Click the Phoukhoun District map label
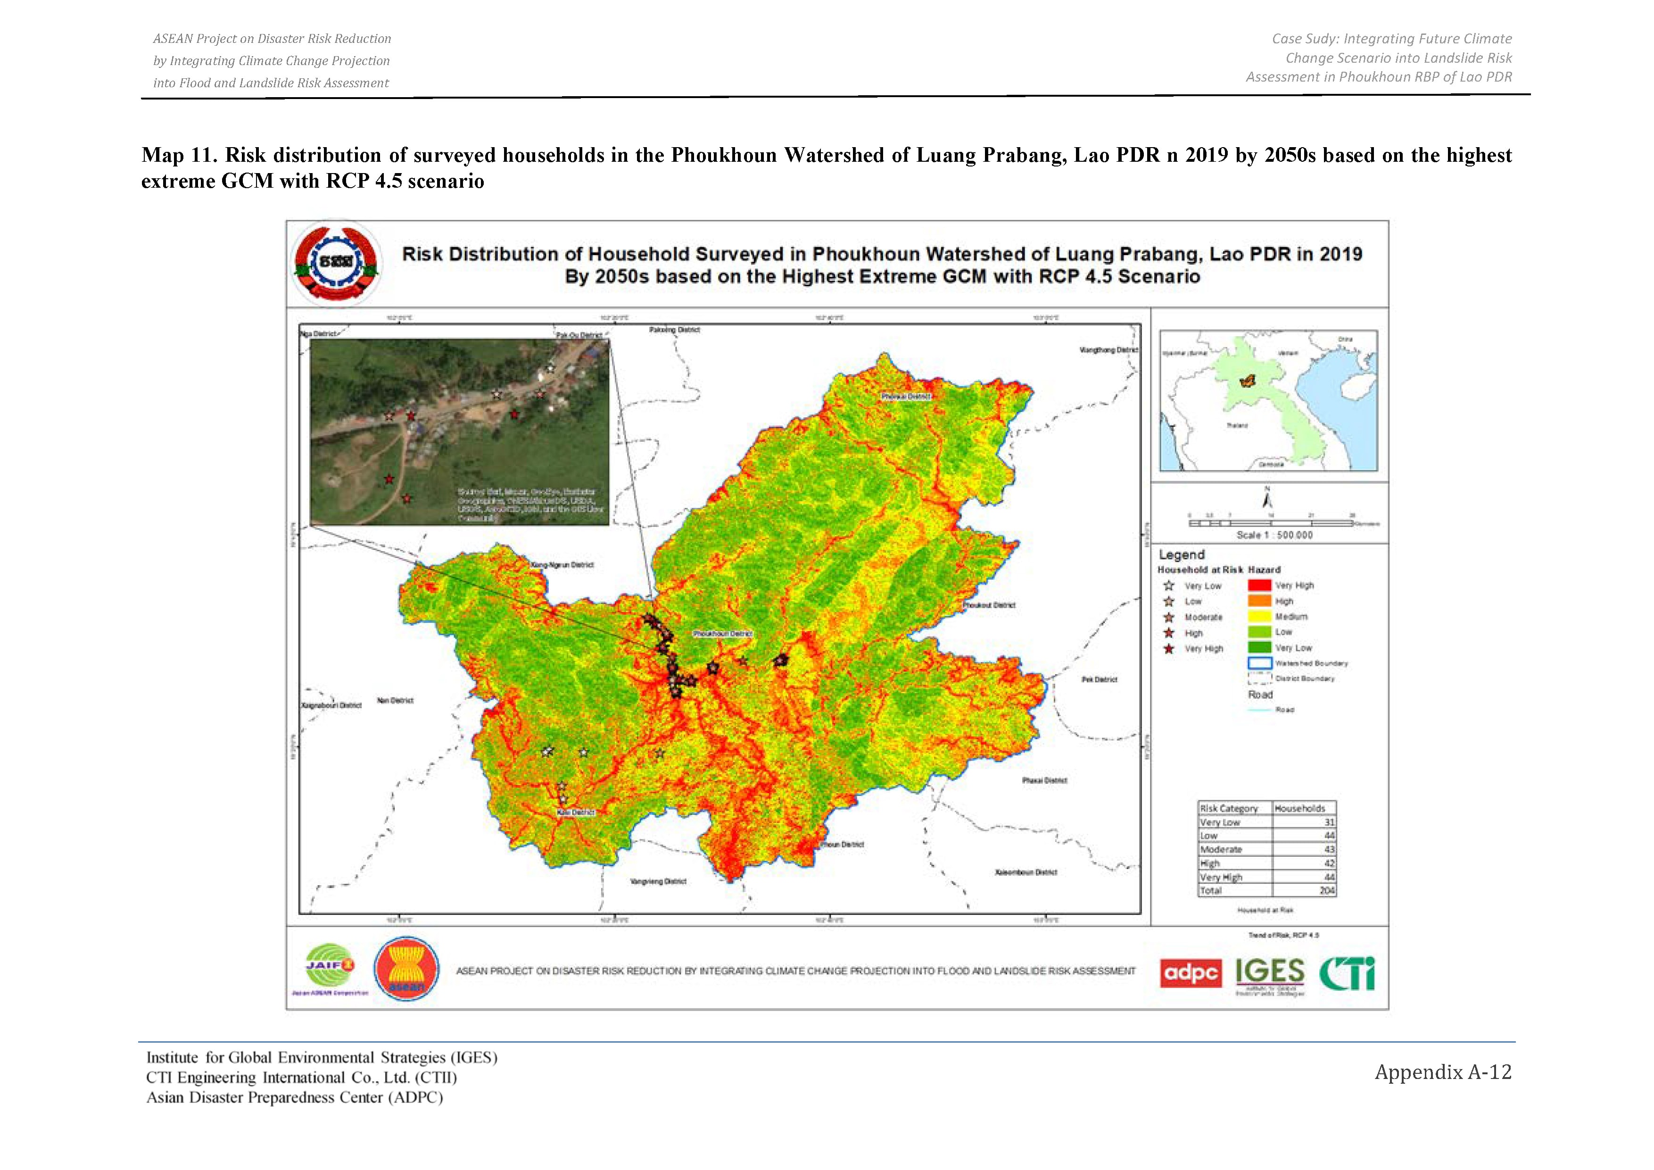The height and width of the screenshot is (1170, 1654). 722,633
